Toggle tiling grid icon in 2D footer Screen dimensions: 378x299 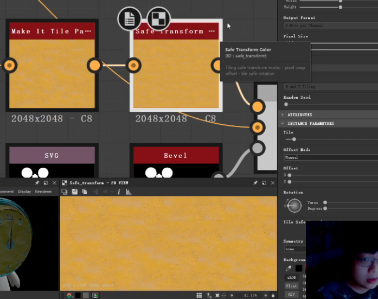(x=199, y=295)
